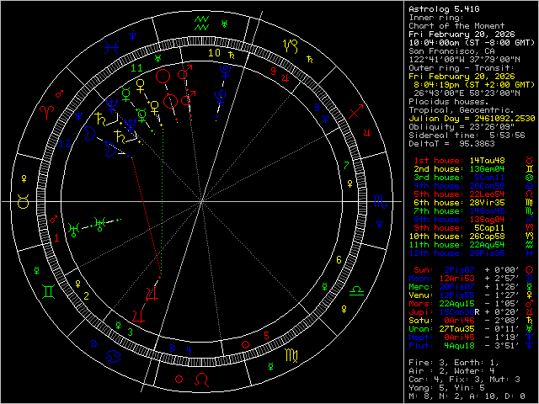Select the Capricorn glyph on the outer wheel

pos(291,45)
